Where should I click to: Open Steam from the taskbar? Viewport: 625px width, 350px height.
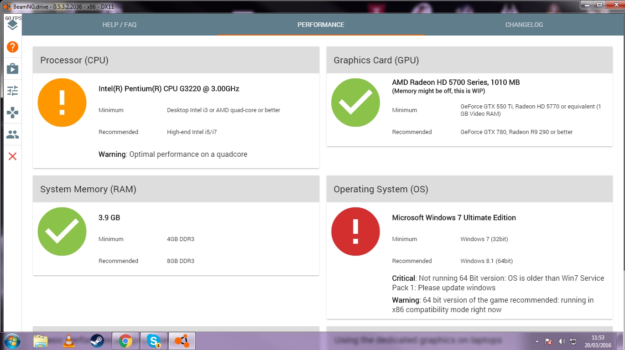[x=97, y=341]
